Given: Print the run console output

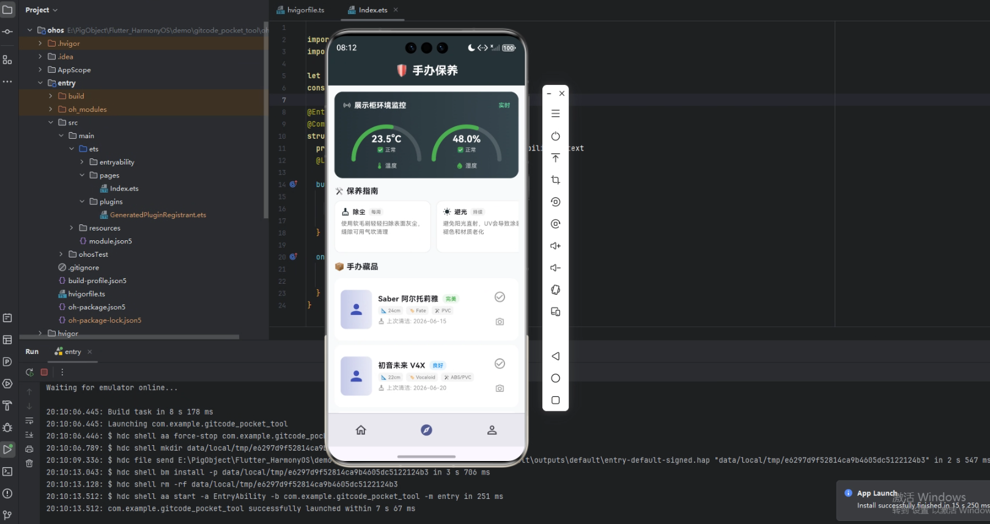Looking at the screenshot, I should pos(29,449).
